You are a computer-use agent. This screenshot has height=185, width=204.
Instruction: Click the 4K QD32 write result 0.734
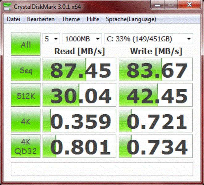pos(156,146)
